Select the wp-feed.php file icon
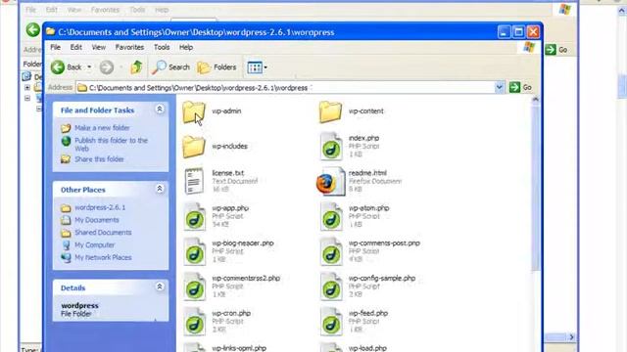627x352 pixels. tap(331, 322)
